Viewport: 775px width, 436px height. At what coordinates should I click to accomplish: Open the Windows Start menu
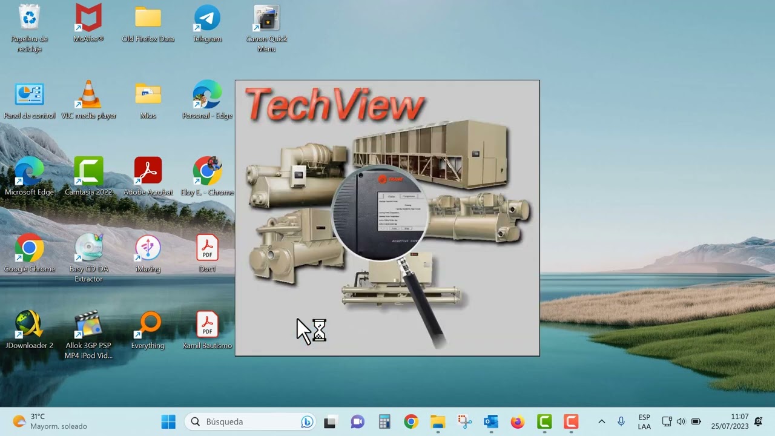click(x=168, y=421)
